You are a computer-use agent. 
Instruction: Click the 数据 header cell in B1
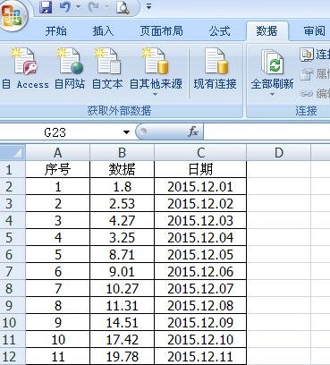122,169
